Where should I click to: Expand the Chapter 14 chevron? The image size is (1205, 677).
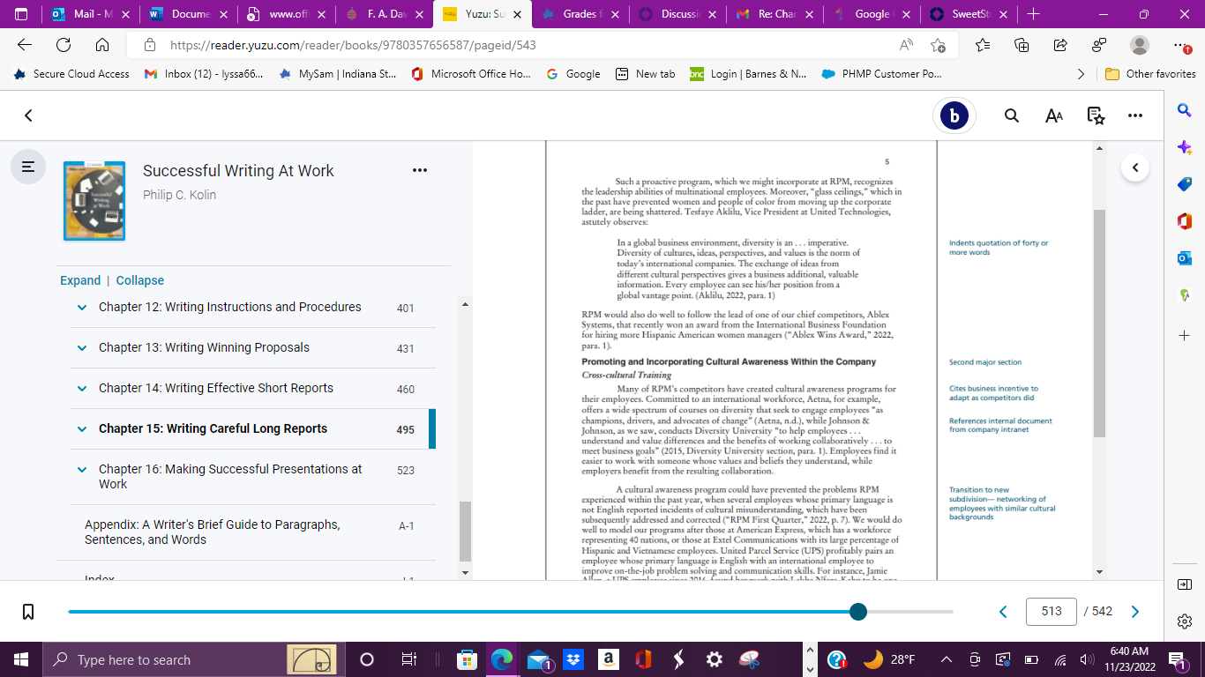82,389
